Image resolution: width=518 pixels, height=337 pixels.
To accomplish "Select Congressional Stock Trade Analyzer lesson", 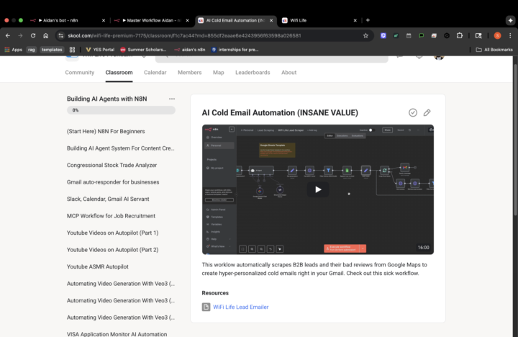I will click(x=112, y=165).
